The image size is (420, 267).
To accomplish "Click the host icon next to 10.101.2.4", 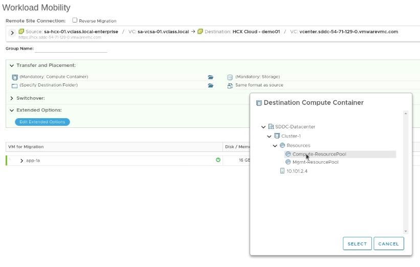I will coord(282,171).
